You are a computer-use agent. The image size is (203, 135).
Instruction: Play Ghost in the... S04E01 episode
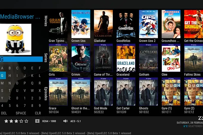pyautogui.click(x=81, y=91)
